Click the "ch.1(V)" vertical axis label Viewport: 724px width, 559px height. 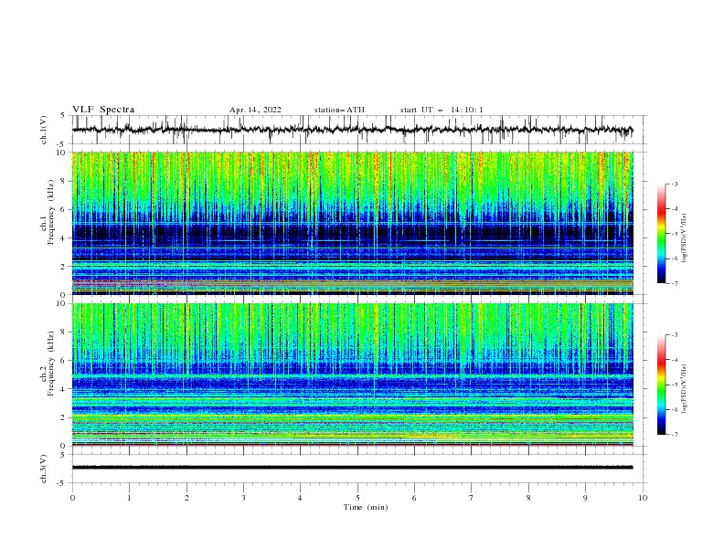pos(44,130)
